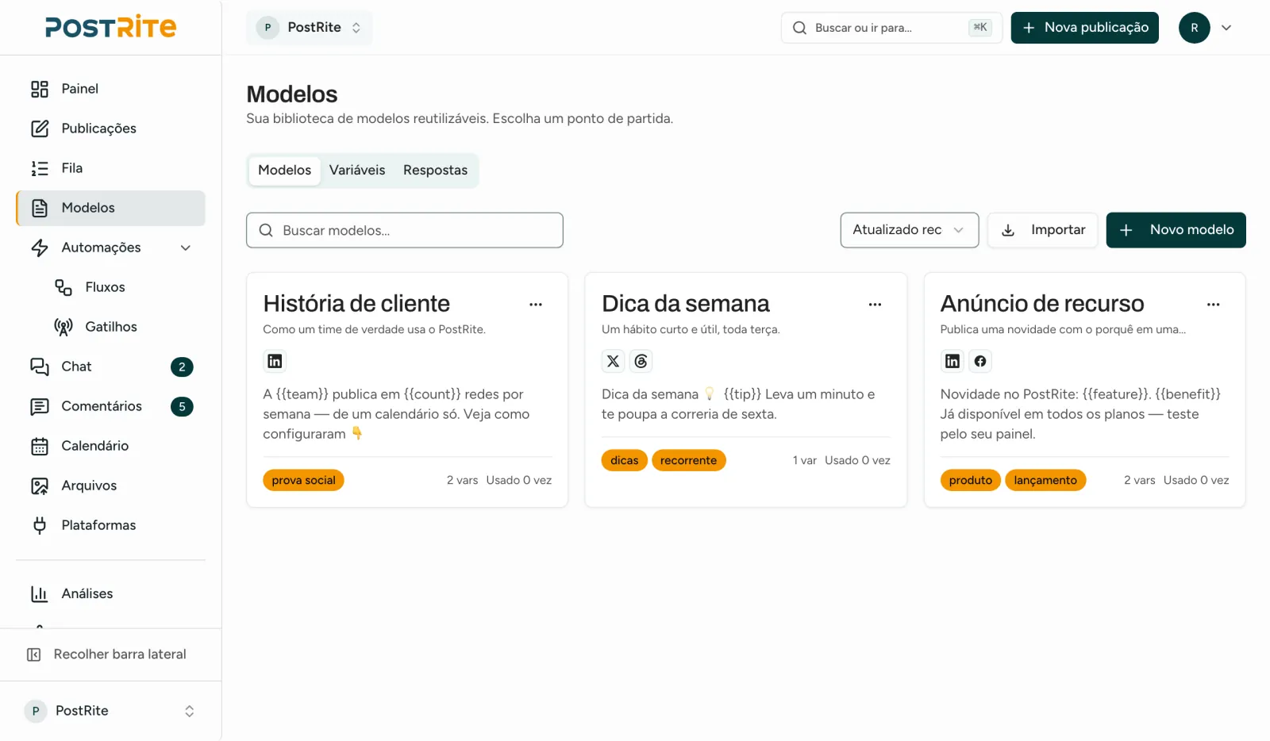Click the global search field Buscar ou ir para
This screenshot has width=1270, height=741.
click(x=891, y=28)
